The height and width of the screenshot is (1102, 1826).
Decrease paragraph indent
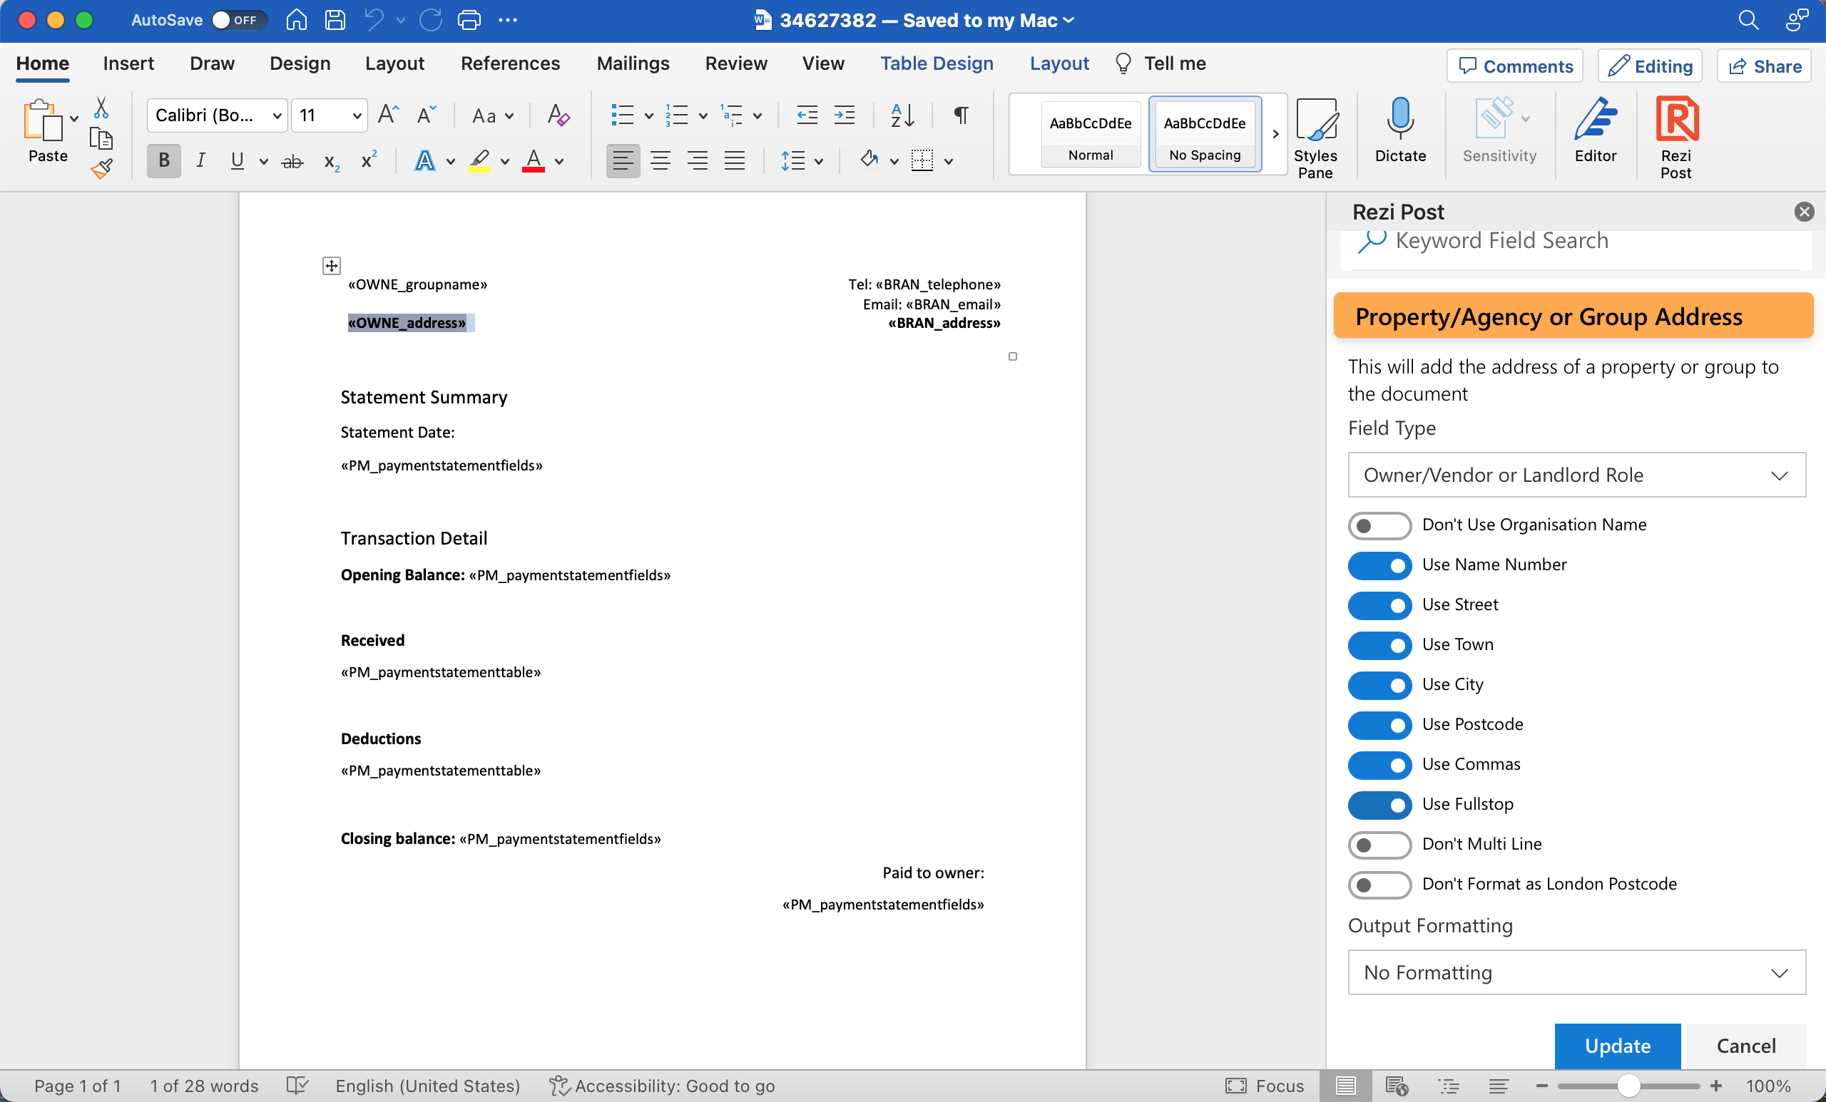click(806, 115)
